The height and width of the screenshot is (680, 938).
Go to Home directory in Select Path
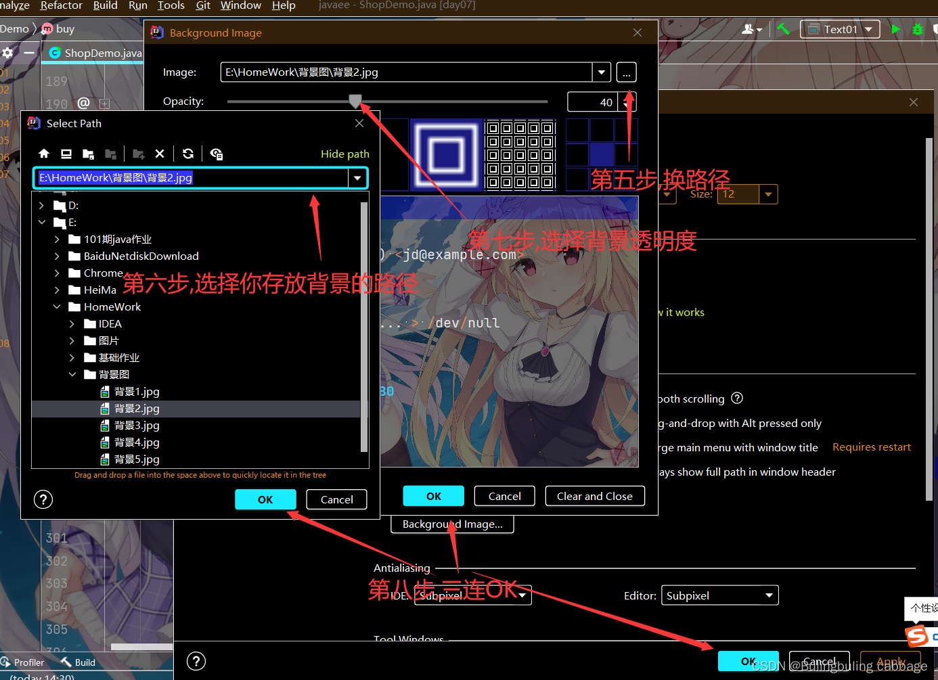click(44, 154)
